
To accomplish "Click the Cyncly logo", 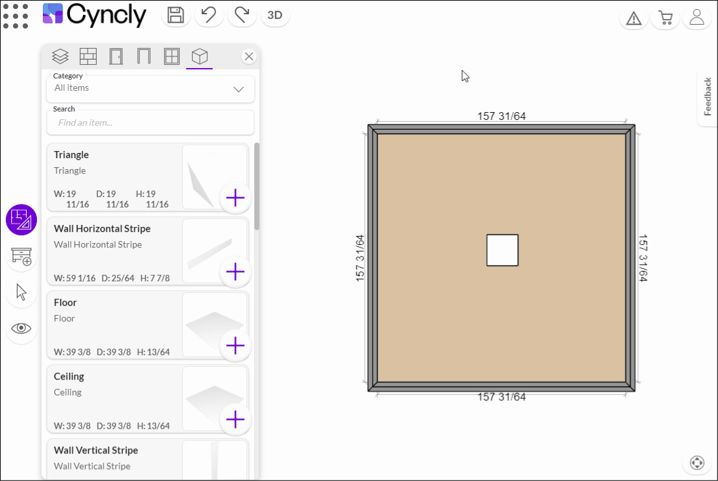I will [94, 15].
